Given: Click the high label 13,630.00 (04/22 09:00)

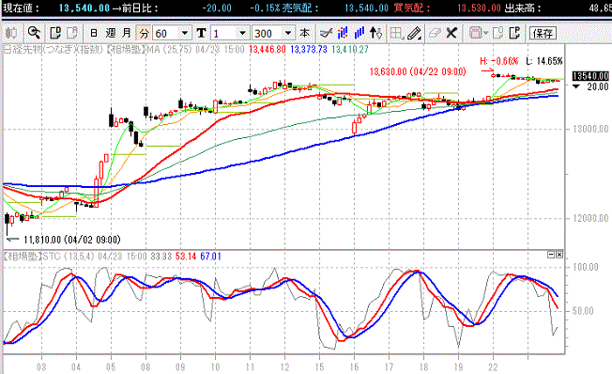Looking at the screenshot, I should (418, 72).
